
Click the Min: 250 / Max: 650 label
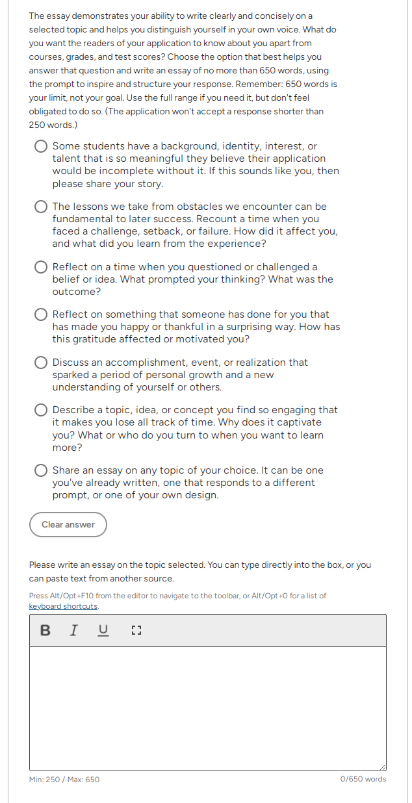coord(64,780)
